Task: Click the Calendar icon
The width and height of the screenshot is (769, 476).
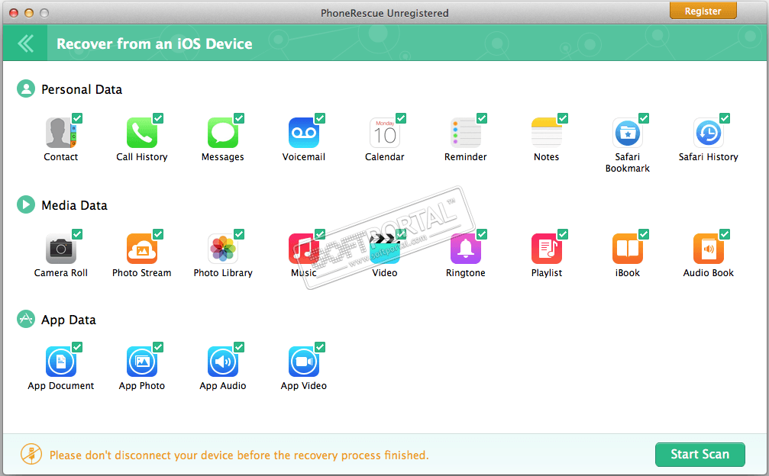Action: (x=385, y=133)
